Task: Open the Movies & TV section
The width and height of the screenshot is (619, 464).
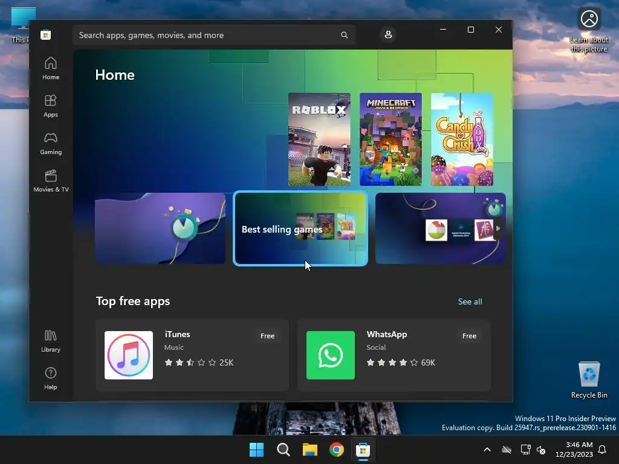Action: point(51,181)
